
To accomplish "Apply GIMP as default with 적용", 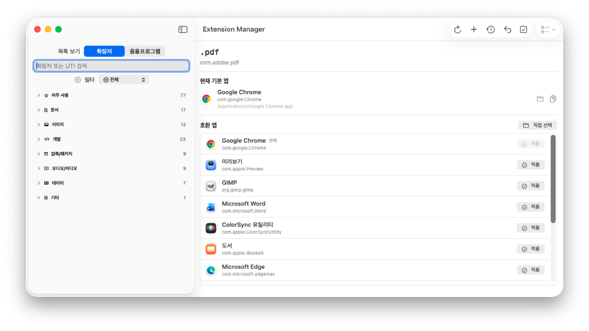I will click(530, 186).
